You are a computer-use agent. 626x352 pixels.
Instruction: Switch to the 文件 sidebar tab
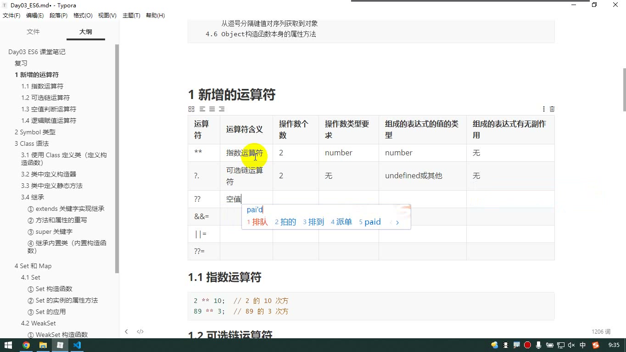tap(33, 32)
